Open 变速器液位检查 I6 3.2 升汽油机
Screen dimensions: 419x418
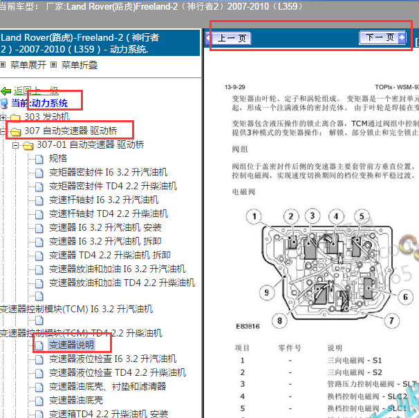pyautogui.click(x=113, y=359)
